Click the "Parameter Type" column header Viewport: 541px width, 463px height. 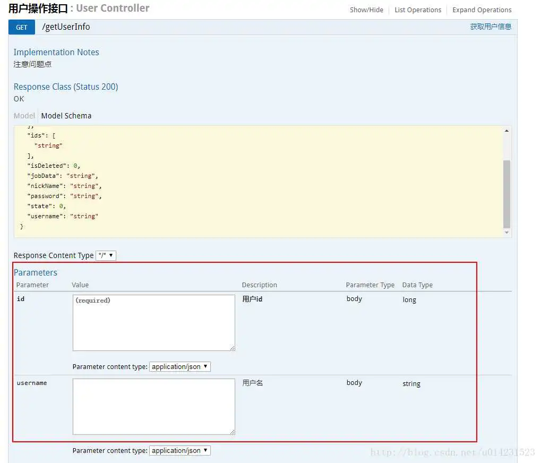370,285
